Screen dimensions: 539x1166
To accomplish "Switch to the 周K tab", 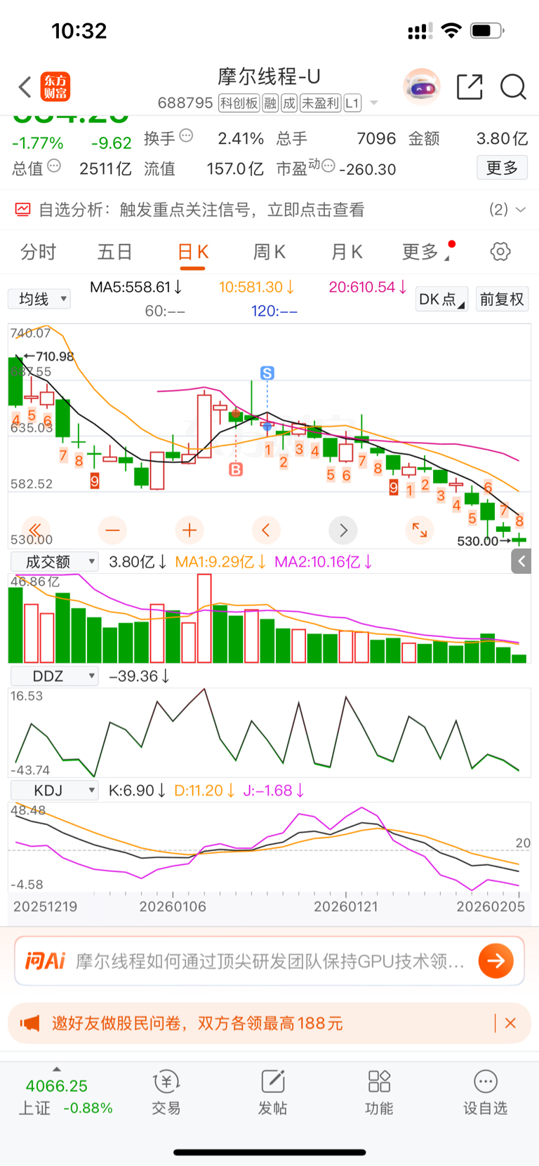I will pyautogui.click(x=269, y=252).
